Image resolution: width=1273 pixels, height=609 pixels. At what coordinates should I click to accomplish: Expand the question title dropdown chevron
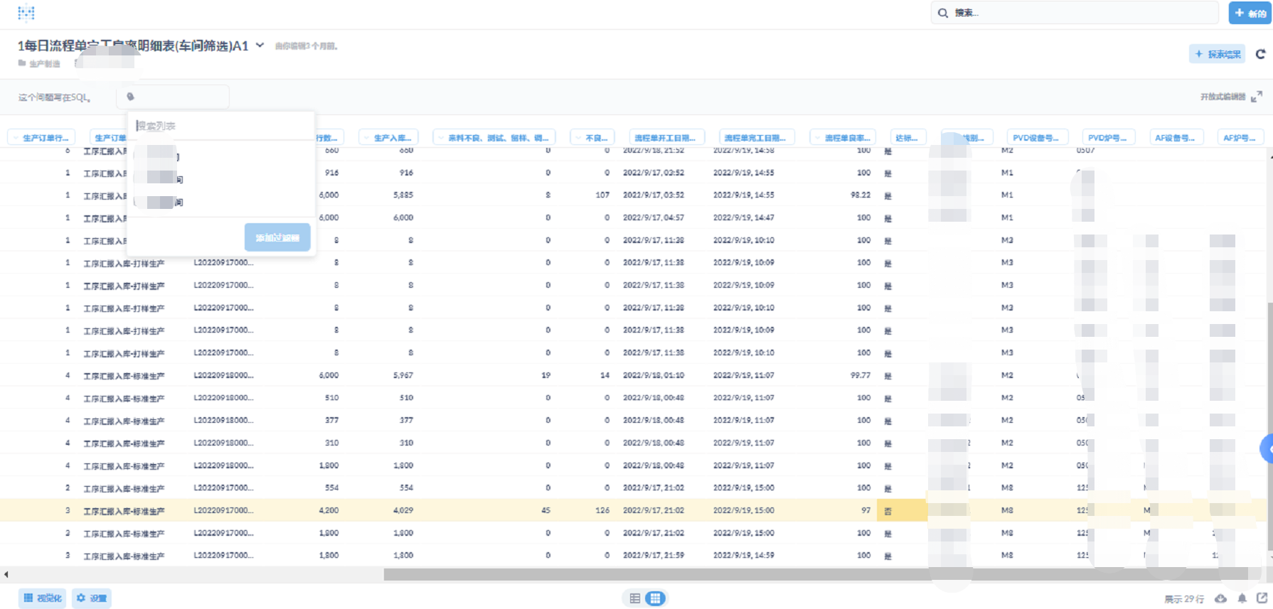pyautogui.click(x=260, y=45)
